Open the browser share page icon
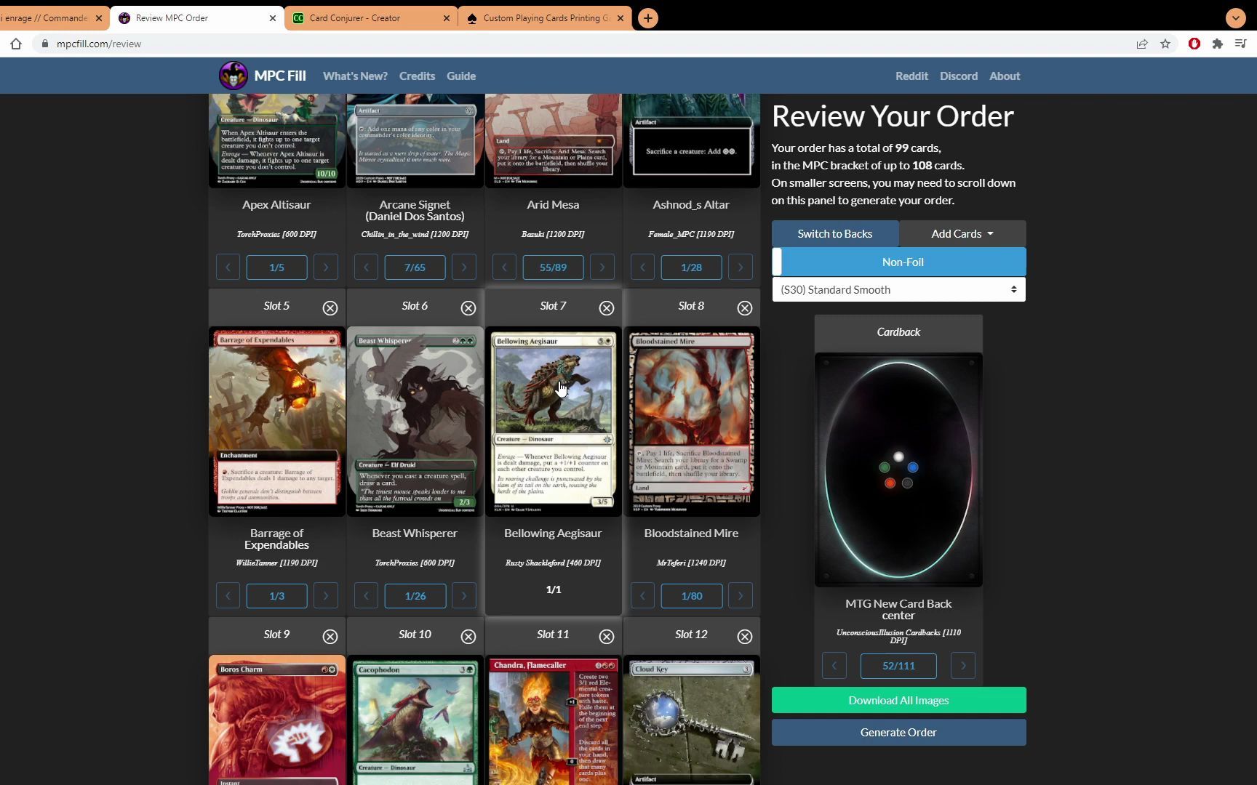The width and height of the screenshot is (1257, 785). 1142,44
